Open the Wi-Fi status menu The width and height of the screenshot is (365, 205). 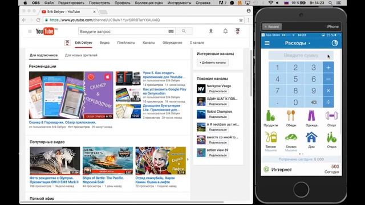click(x=270, y=3)
